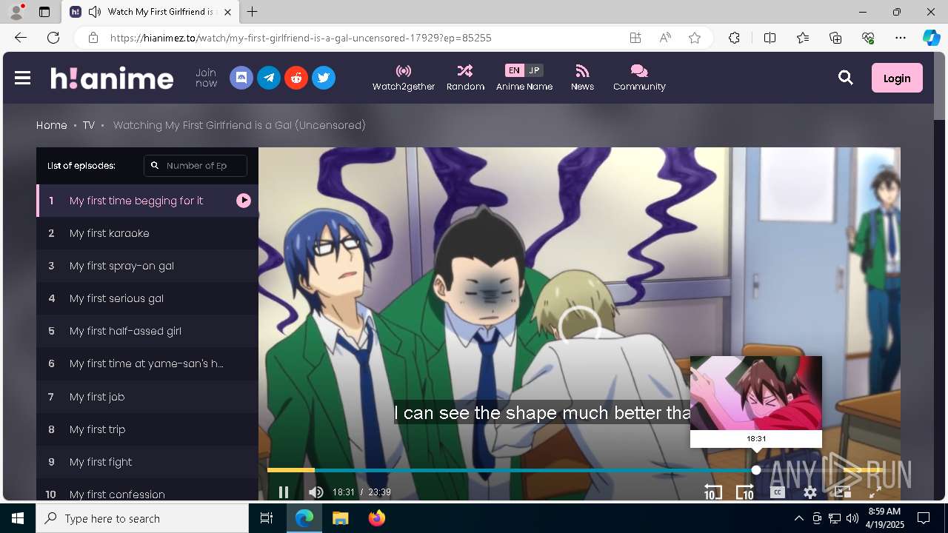Screen dimensions: 948x533
Task: Go to the Home breadcrumb
Action: pos(52,125)
